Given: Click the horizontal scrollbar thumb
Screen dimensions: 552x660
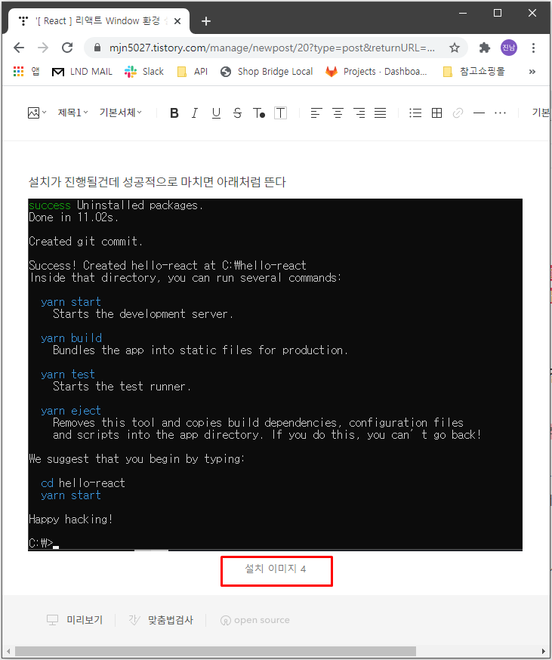Looking at the screenshot, I should coord(215,651).
